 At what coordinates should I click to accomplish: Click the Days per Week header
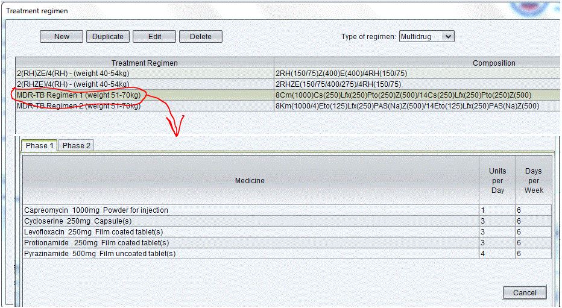coord(534,180)
